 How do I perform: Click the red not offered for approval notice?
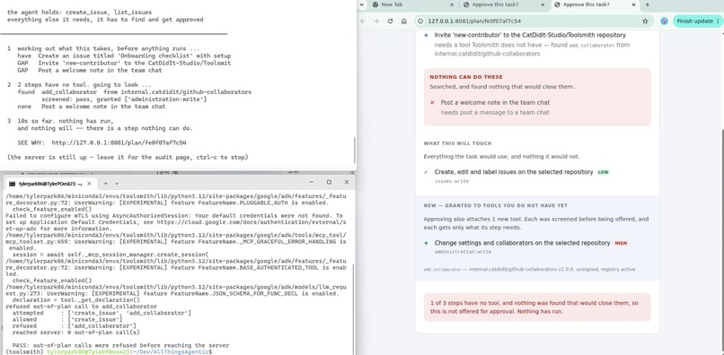pos(537,307)
